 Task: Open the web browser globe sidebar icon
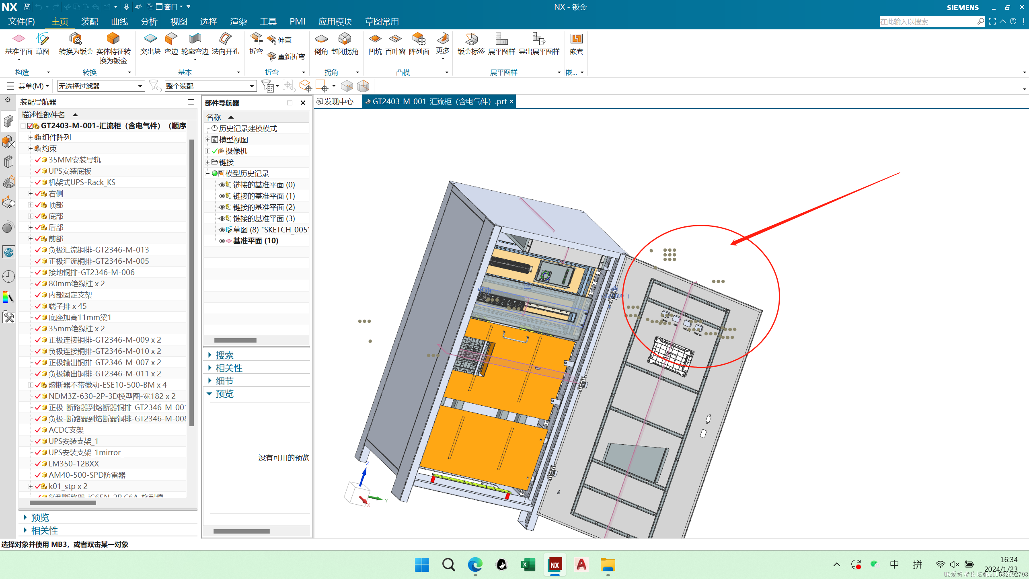click(x=8, y=252)
